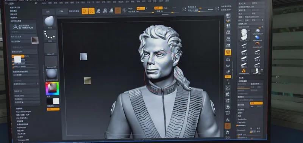
Task: Toggle the Zsub sculpting mode button
Action: (166, 8)
